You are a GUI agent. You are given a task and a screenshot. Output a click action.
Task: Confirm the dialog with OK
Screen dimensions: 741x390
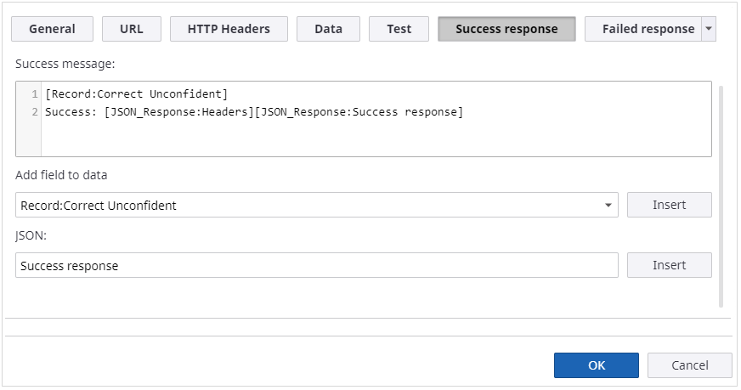tap(596, 365)
